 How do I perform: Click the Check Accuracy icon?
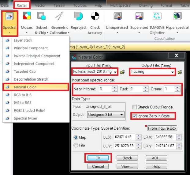coord(95,16)
